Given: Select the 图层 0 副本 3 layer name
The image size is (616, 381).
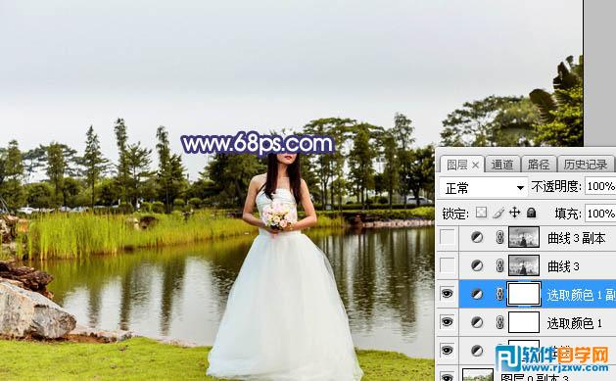Looking at the screenshot, I should click(x=535, y=378).
